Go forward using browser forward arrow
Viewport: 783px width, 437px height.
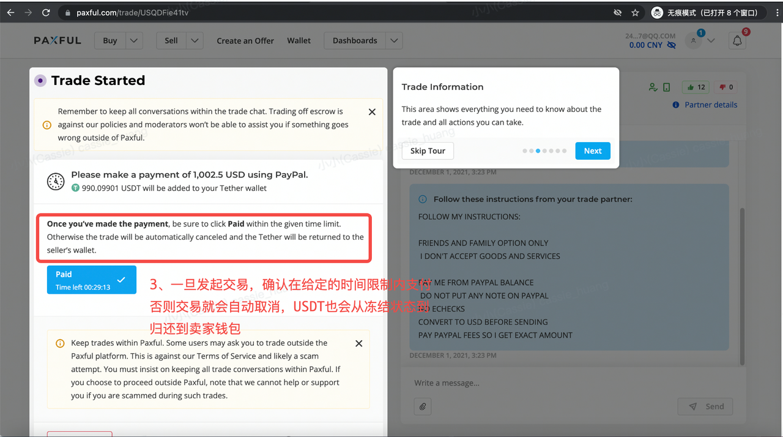(x=28, y=12)
